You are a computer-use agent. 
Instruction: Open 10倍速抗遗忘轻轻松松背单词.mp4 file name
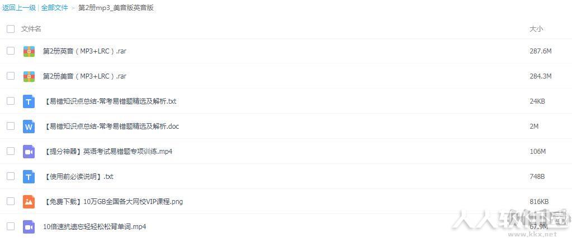[94, 227]
